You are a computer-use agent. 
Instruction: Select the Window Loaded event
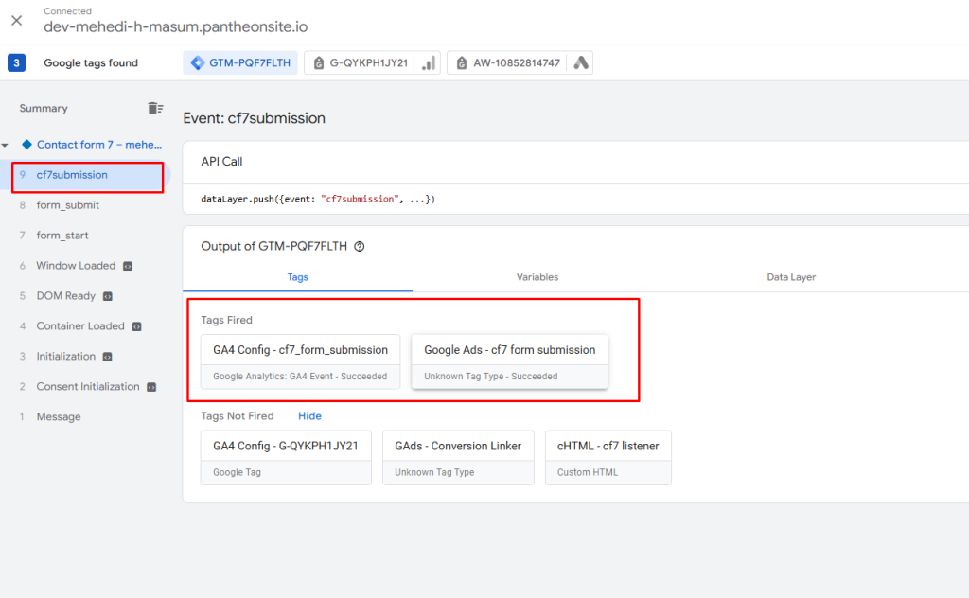pyautogui.click(x=76, y=266)
